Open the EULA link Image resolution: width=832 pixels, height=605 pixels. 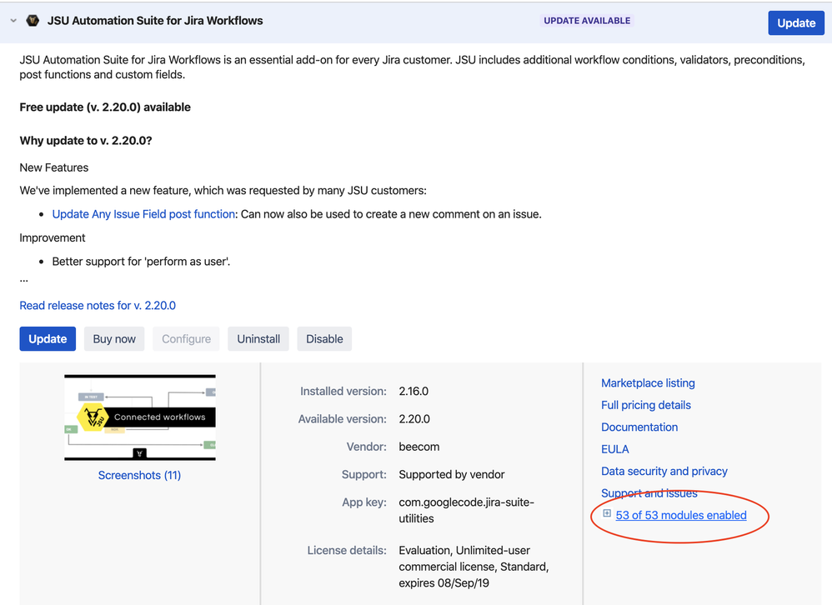click(x=615, y=449)
